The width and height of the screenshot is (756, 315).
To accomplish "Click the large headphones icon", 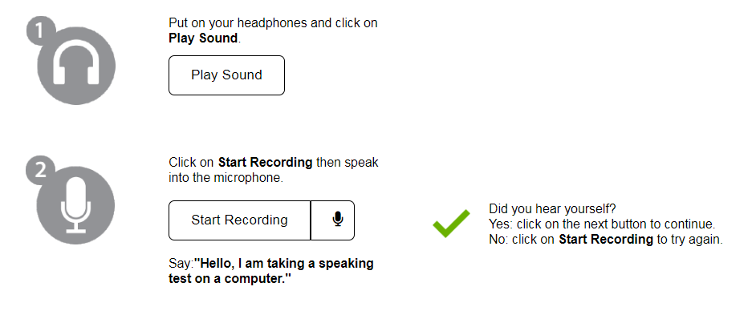I will click(x=76, y=66).
